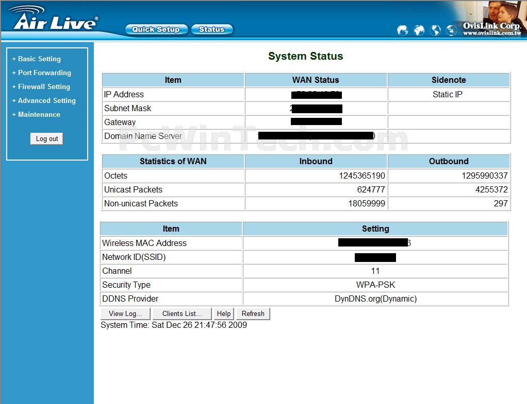The width and height of the screenshot is (527, 404).
Task: Click the Sidenote column header
Action: pos(449,80)
